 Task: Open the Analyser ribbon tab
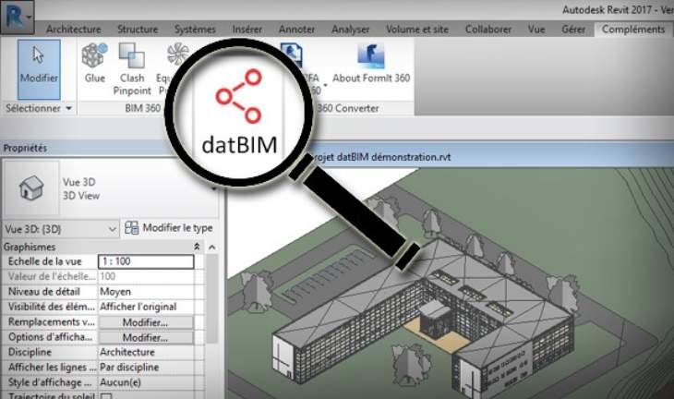click(x=350, y=30)
